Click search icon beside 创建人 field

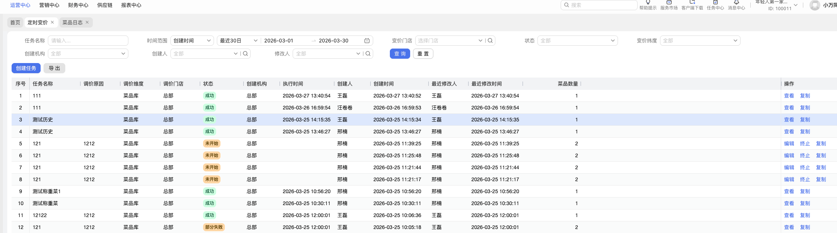246,54
